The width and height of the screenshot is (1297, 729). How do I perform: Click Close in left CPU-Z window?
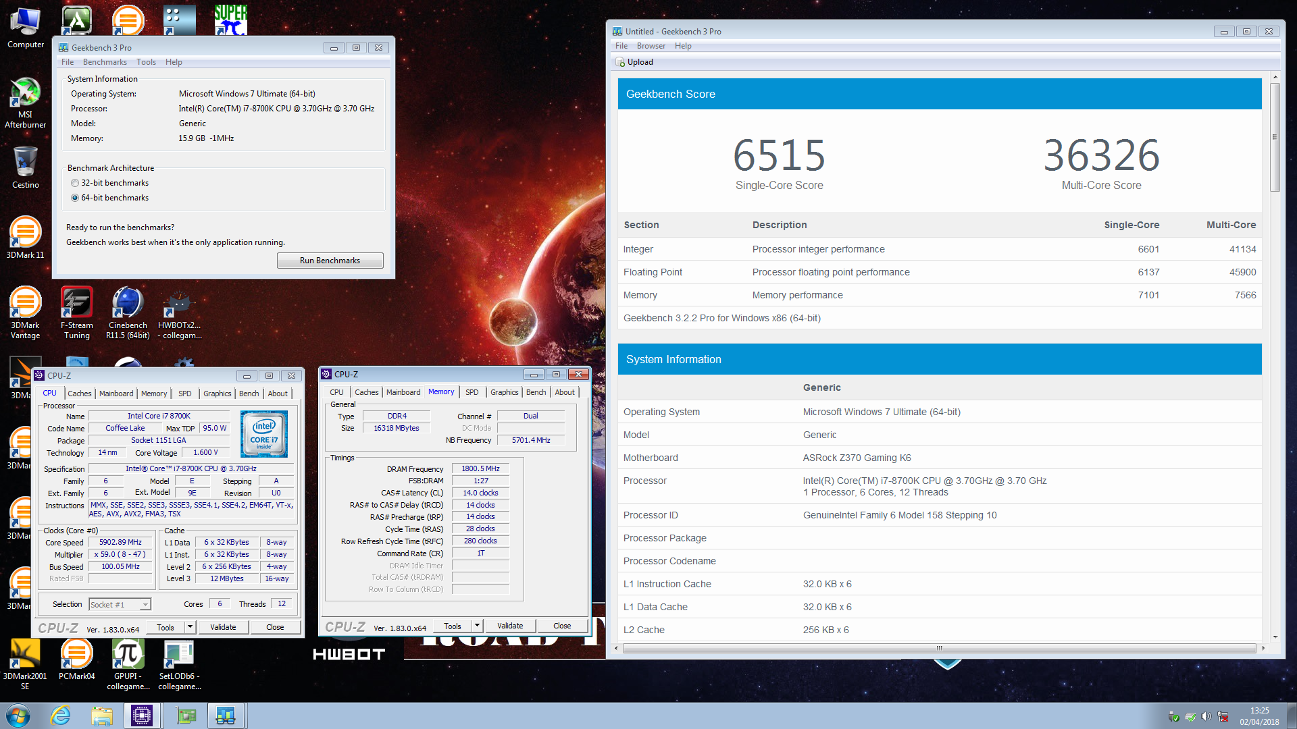point(275,627)
